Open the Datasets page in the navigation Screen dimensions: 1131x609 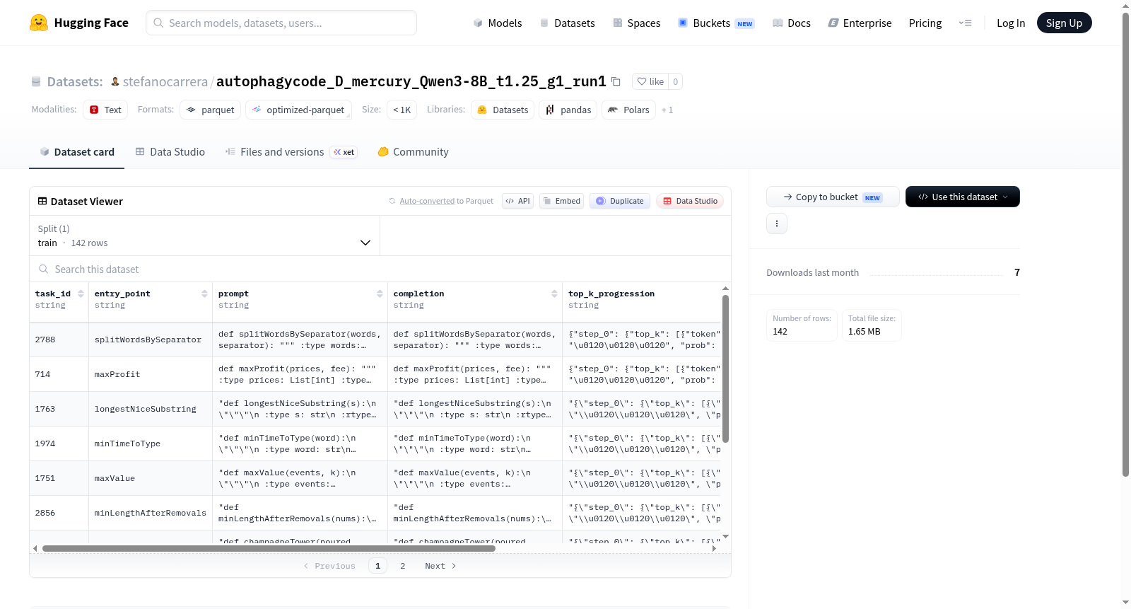tap(567, 23)
